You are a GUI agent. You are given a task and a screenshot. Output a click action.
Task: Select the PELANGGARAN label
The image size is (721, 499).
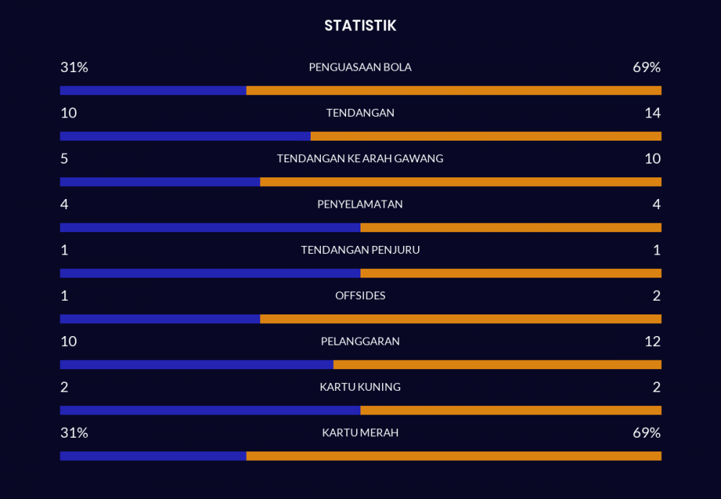coord(360,341)
